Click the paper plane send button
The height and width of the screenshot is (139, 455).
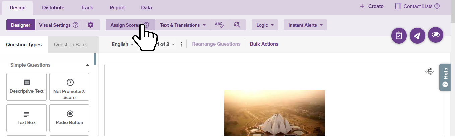tap(417, 36)
